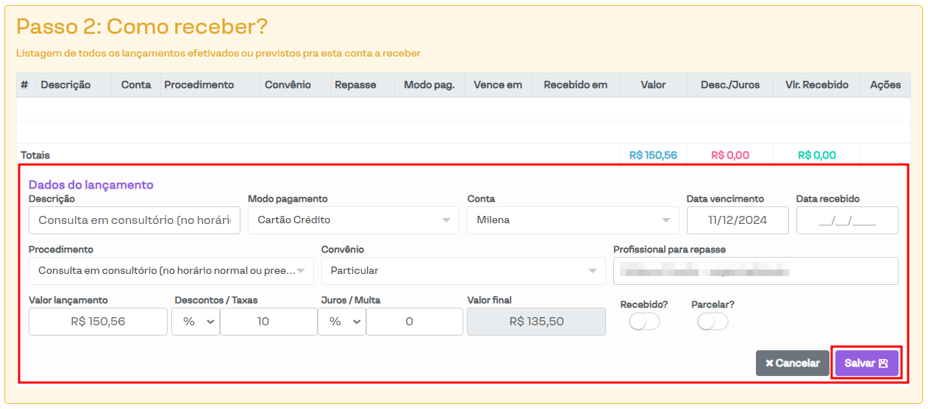Click the Salvar button
Screen dimensions: 928x409
tap(866, 363)
